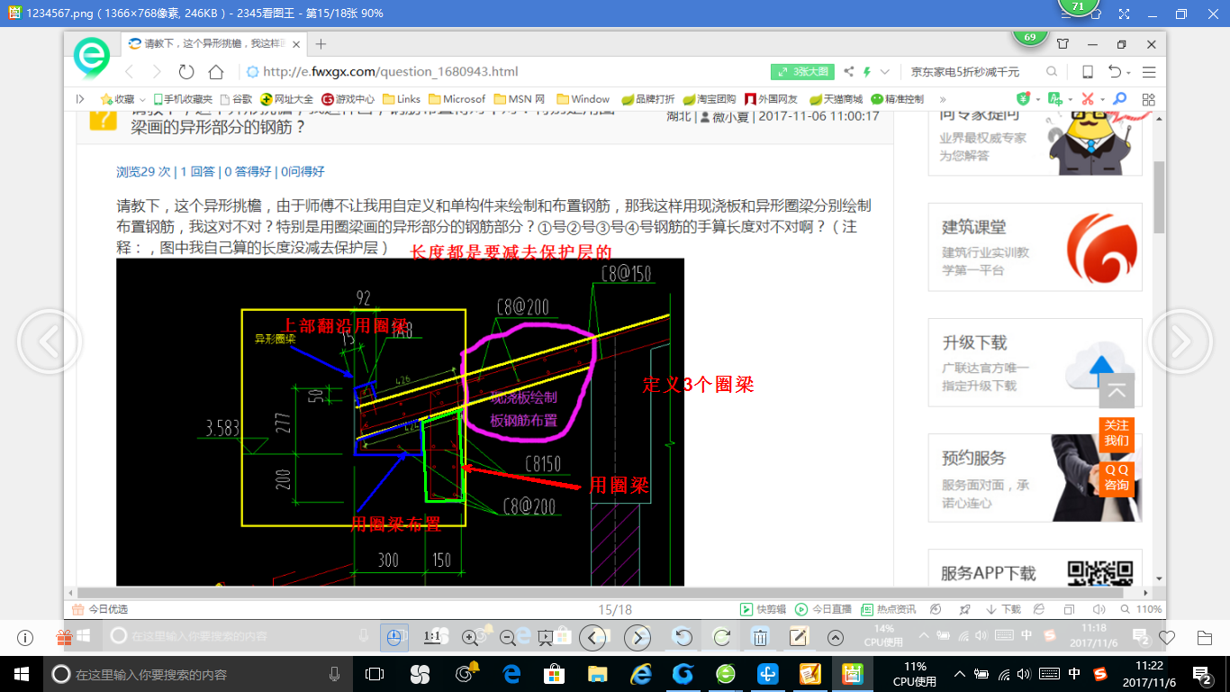Zoom out with the magnifier minus icon
The height and width of the screenshot is (692, 1230).
coord(508,638)
